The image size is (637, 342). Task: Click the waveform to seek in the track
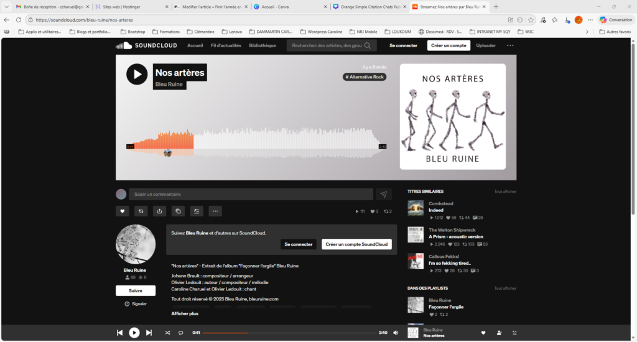pos(256,142)
